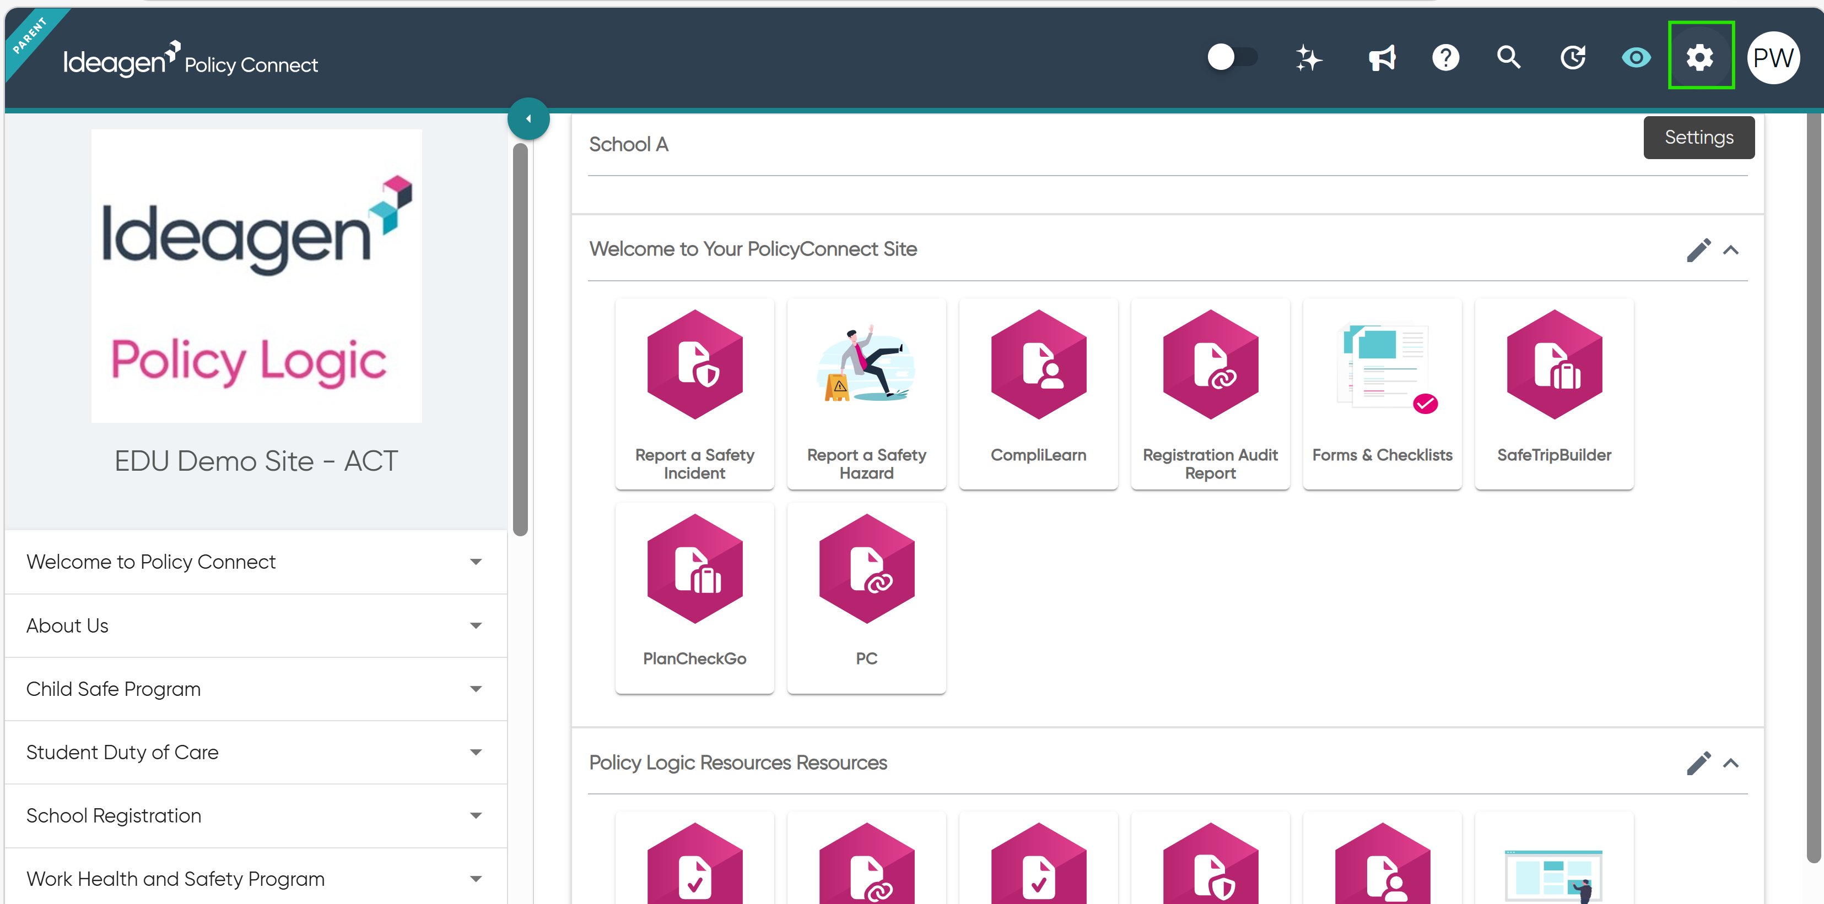Open the SafeTripBuilder tile
Viewport: 1824px width, 904px height.
click(1554, 394)
